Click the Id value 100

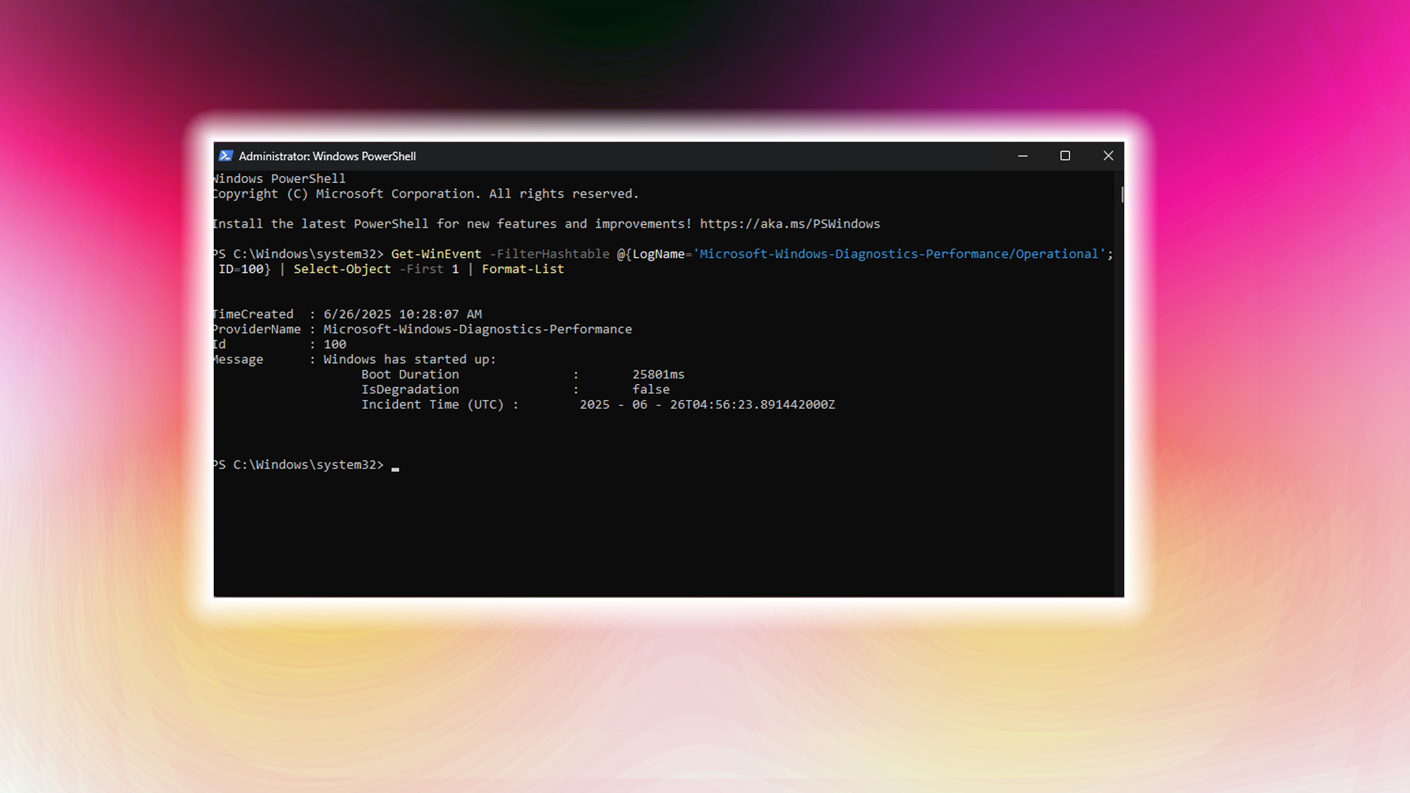click(x=335, y=344)
